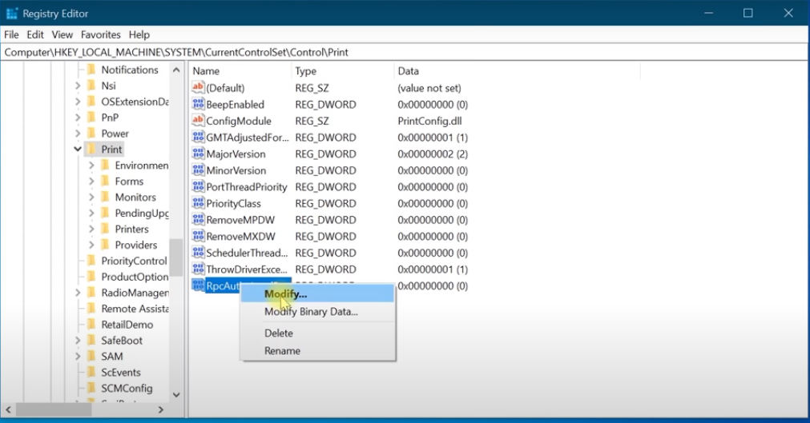Click the PriorityClass DWORD icon
810x423 pixels.
(198, 203)
